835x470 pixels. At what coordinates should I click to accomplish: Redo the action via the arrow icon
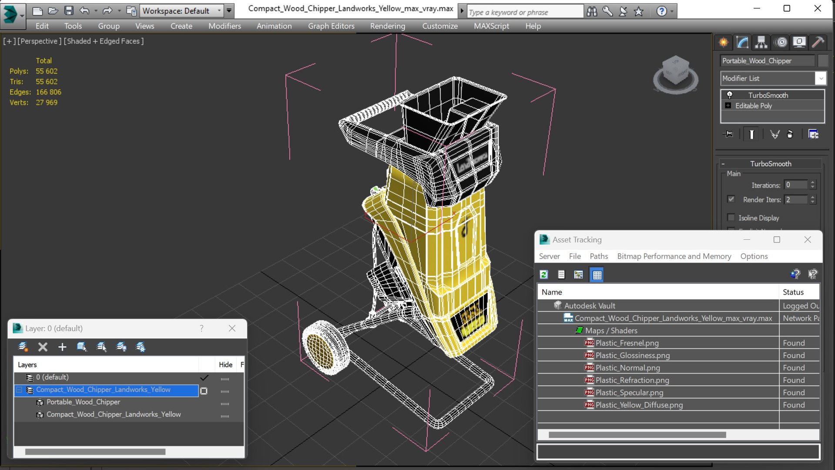pyautogui.click(x=107, y=10)
